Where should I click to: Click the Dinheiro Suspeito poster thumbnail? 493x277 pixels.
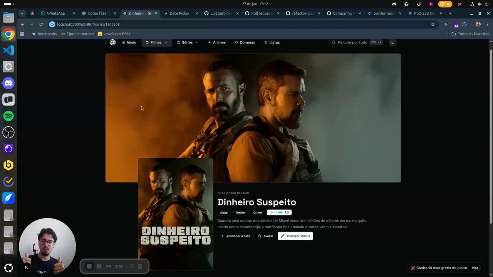point(176,214)
